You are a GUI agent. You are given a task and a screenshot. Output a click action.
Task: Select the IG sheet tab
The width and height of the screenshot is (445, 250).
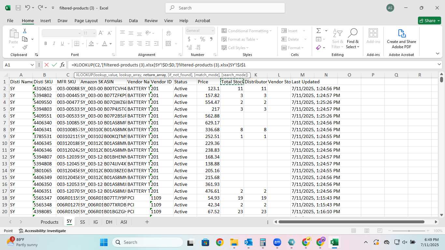pos(95,222)
